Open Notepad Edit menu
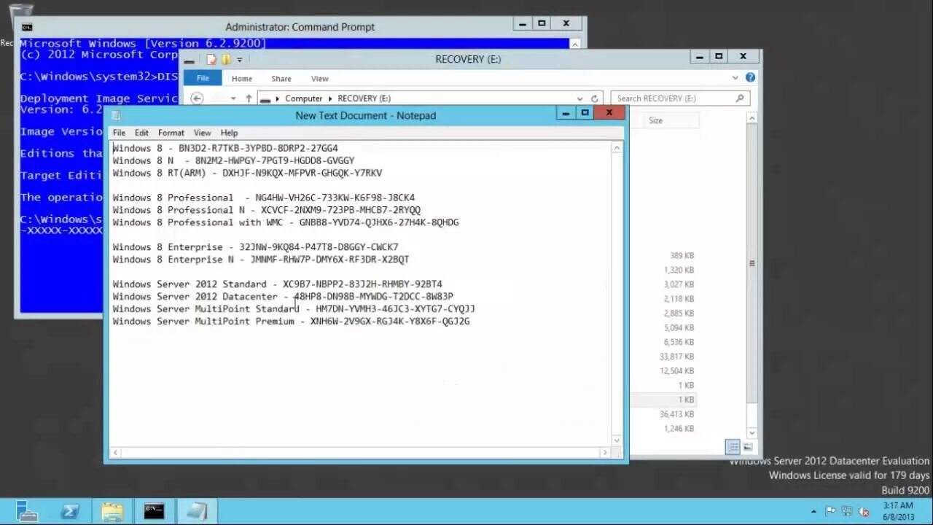933x525 pixels. click(x=141, y=133)
